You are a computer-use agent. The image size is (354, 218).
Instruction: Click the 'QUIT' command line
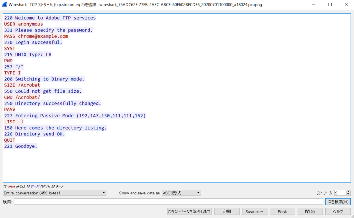(10, 140)
